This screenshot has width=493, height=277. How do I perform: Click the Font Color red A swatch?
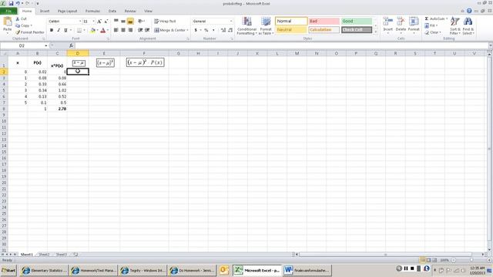102,30
